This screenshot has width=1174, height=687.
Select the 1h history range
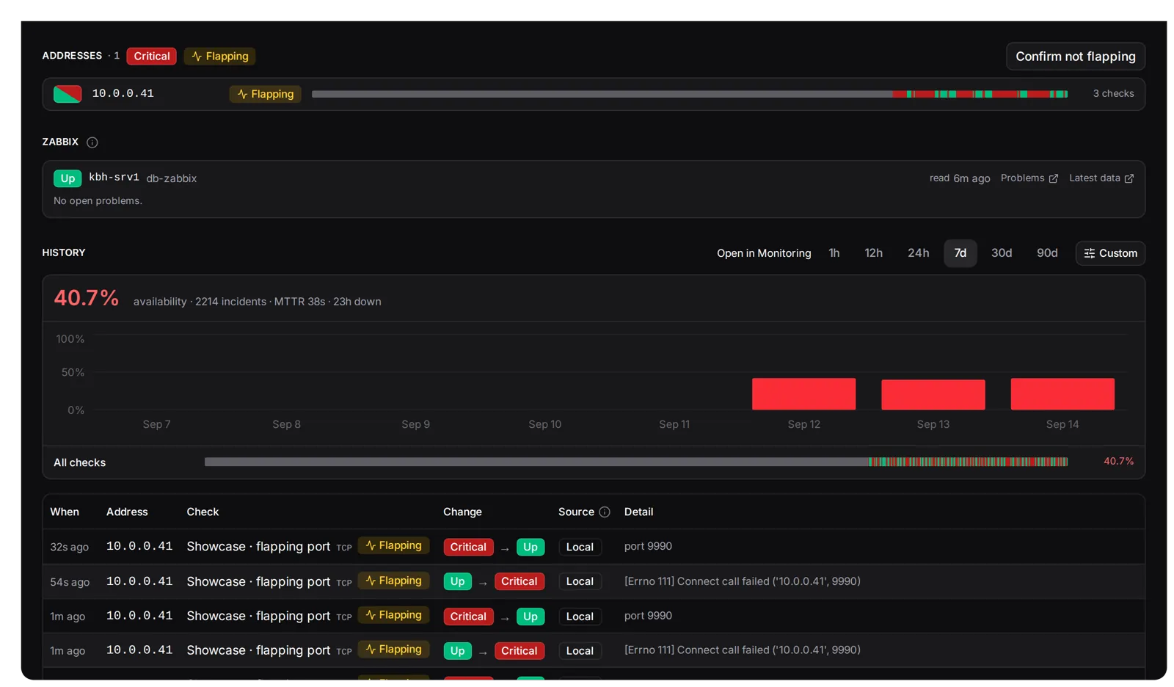point(834,253)
